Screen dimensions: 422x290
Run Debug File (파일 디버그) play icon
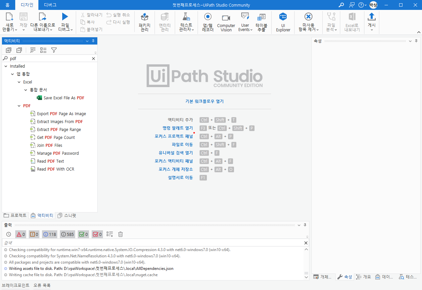[65, 16]
